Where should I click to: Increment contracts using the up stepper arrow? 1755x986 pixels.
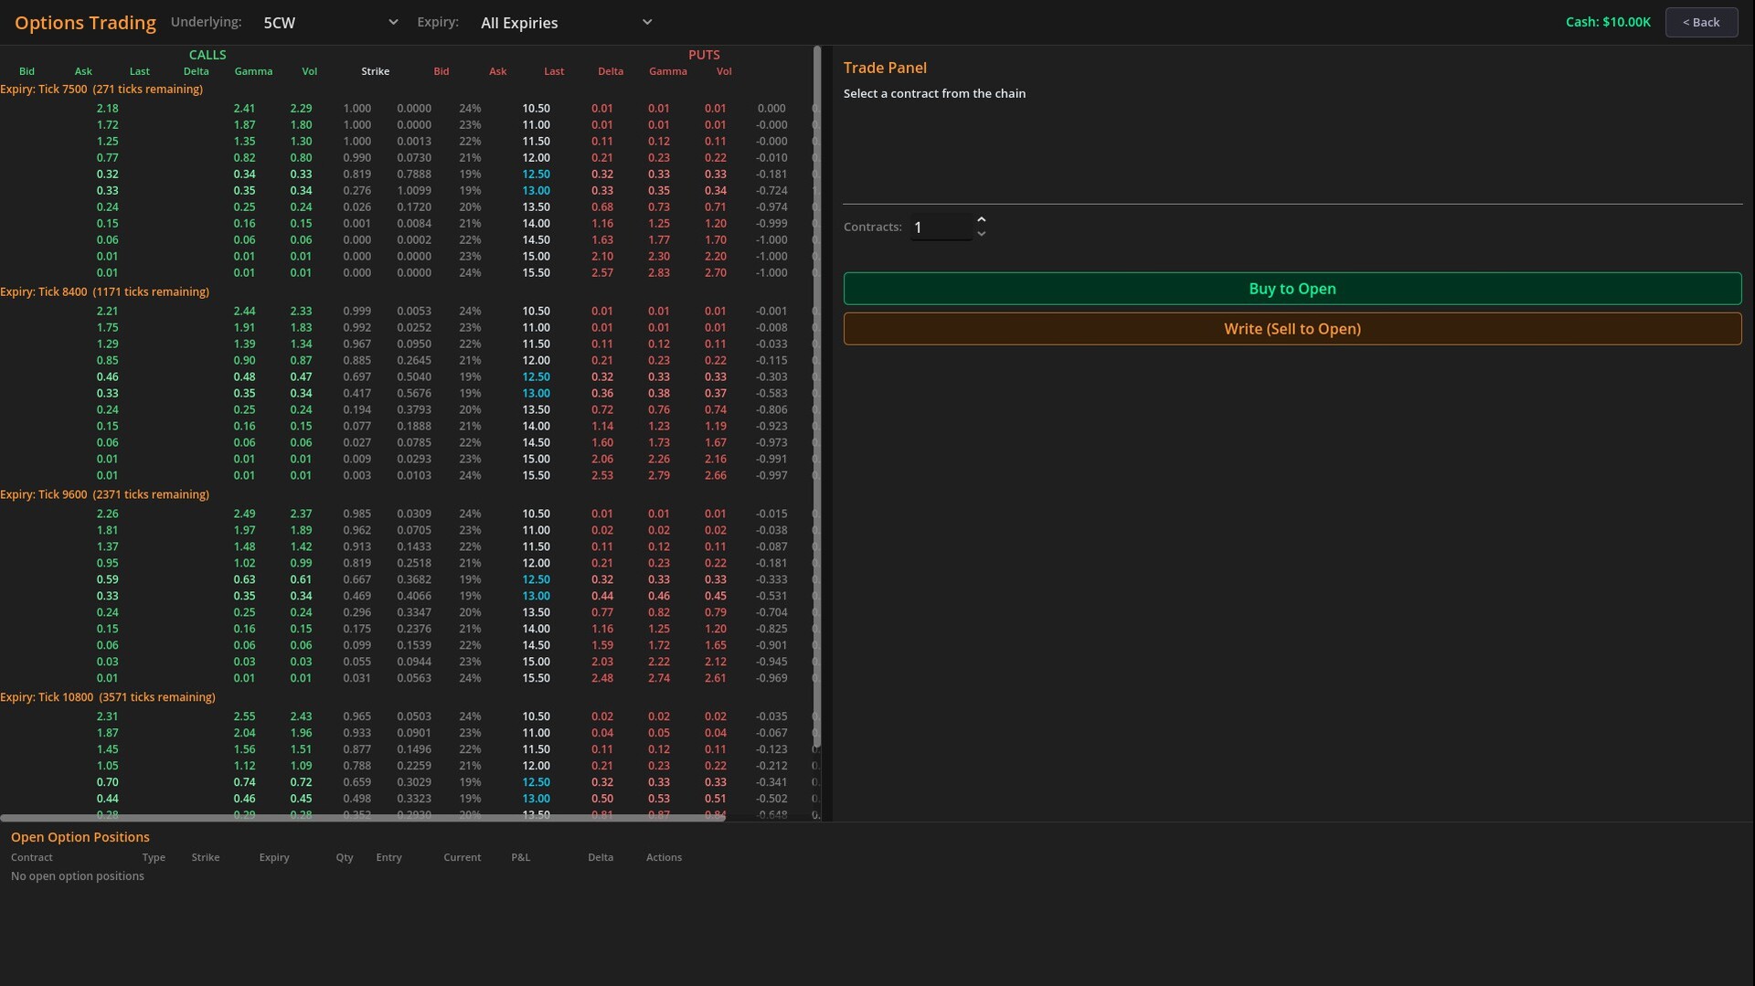pyautogui.click(x=982, y=219)
